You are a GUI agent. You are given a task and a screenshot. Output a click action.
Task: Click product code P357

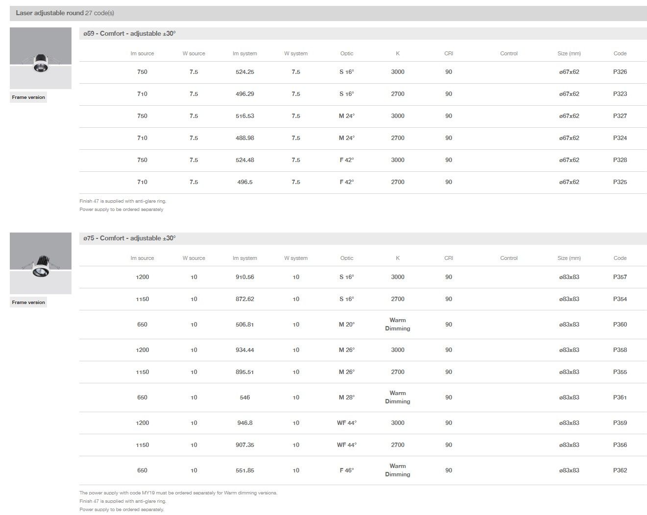point(620,277)
